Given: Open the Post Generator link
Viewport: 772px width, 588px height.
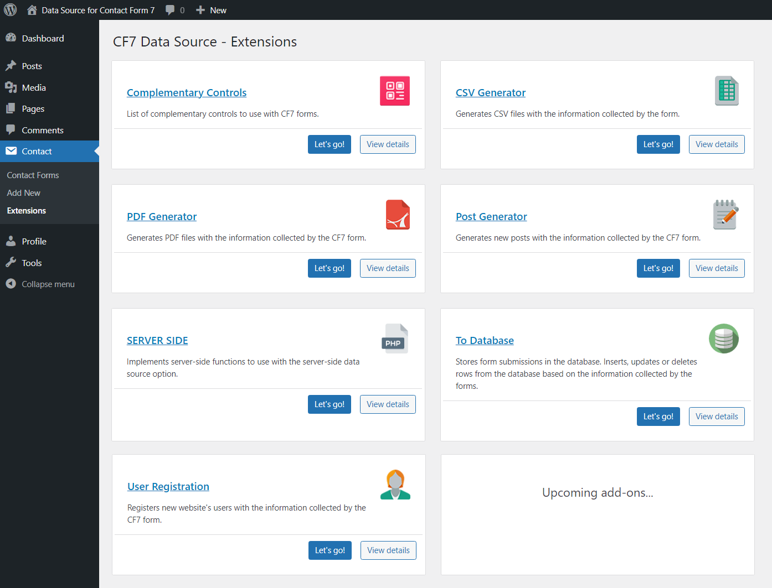Looking at the screenshot, I should 491,217.
